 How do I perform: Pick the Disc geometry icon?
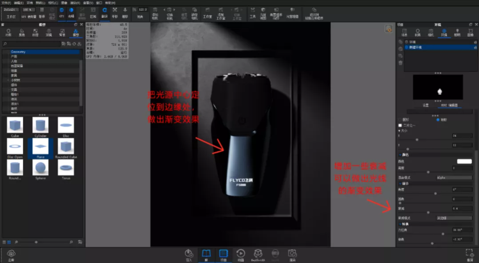coord(66,125)
